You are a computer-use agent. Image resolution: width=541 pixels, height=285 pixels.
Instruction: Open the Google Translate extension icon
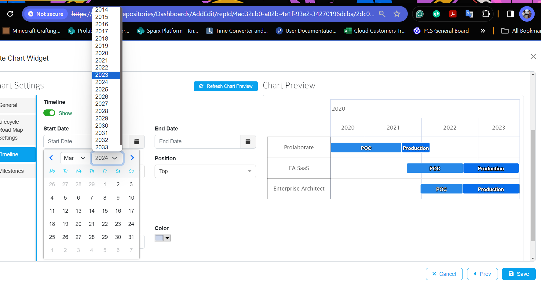click(469, 14)
